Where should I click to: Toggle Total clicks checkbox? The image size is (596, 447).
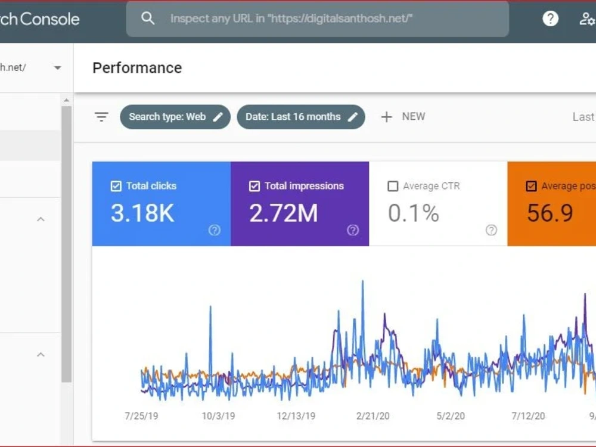[116, 186]
